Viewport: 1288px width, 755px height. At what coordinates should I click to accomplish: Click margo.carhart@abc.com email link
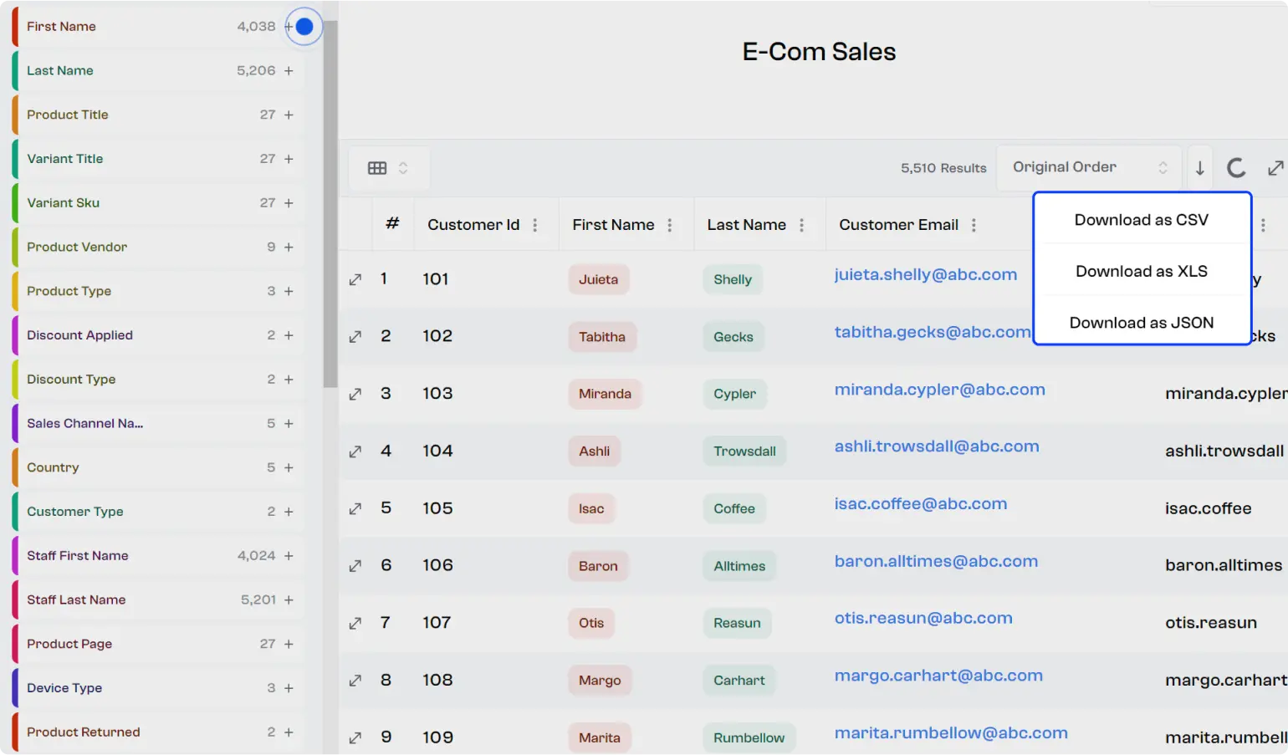pyautogui.click(x=938, y=676)
